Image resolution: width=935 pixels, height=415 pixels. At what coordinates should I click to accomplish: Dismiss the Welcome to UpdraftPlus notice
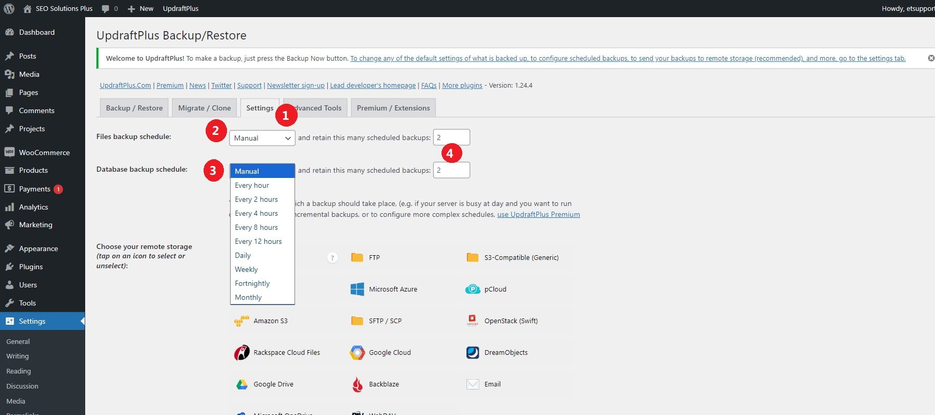point(931,58)
